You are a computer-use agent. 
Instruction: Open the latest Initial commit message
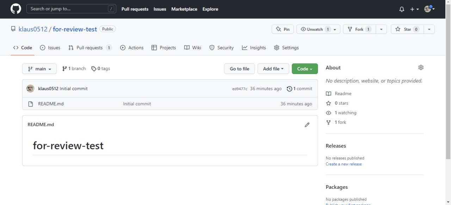coord(74,89)
